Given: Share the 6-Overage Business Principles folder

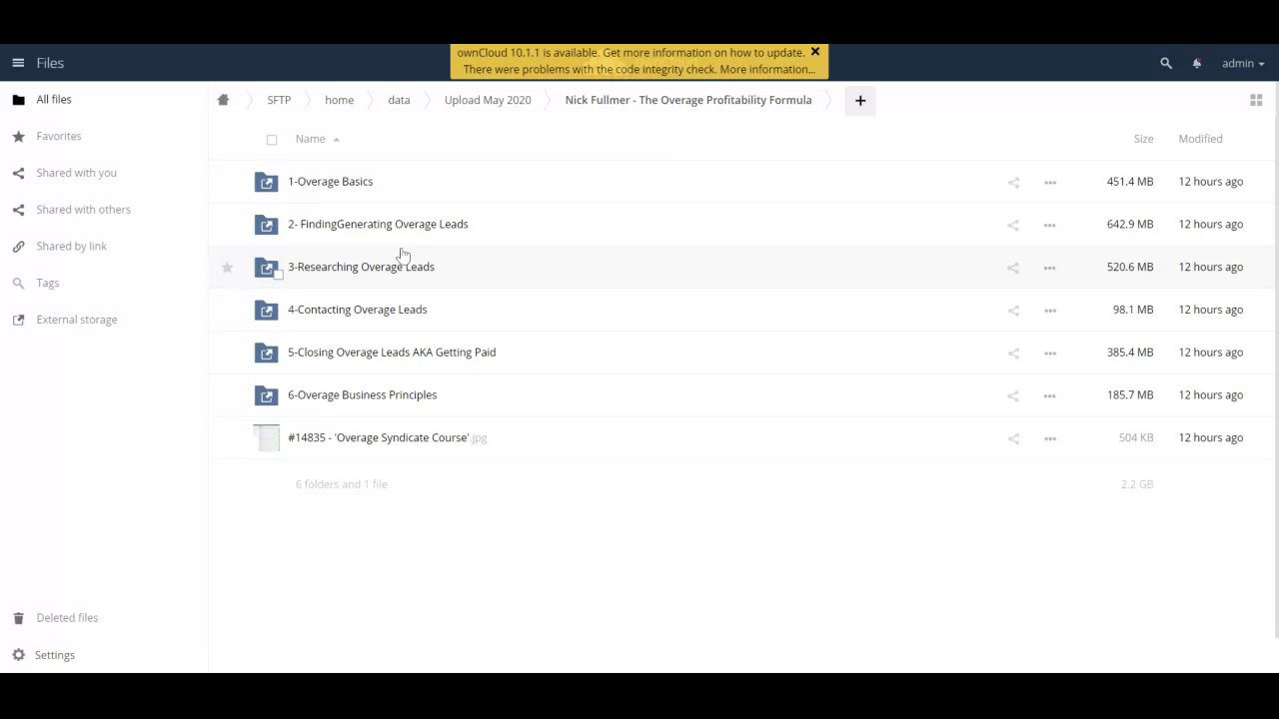Looking at the screenshot, I should pos(1013,395).
